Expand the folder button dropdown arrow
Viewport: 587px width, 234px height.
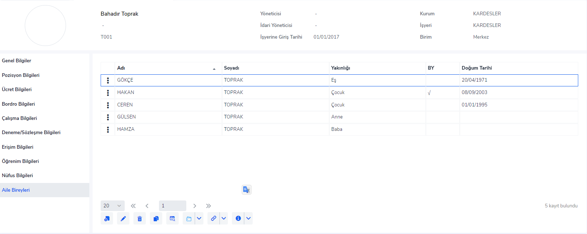pos(199,219)
